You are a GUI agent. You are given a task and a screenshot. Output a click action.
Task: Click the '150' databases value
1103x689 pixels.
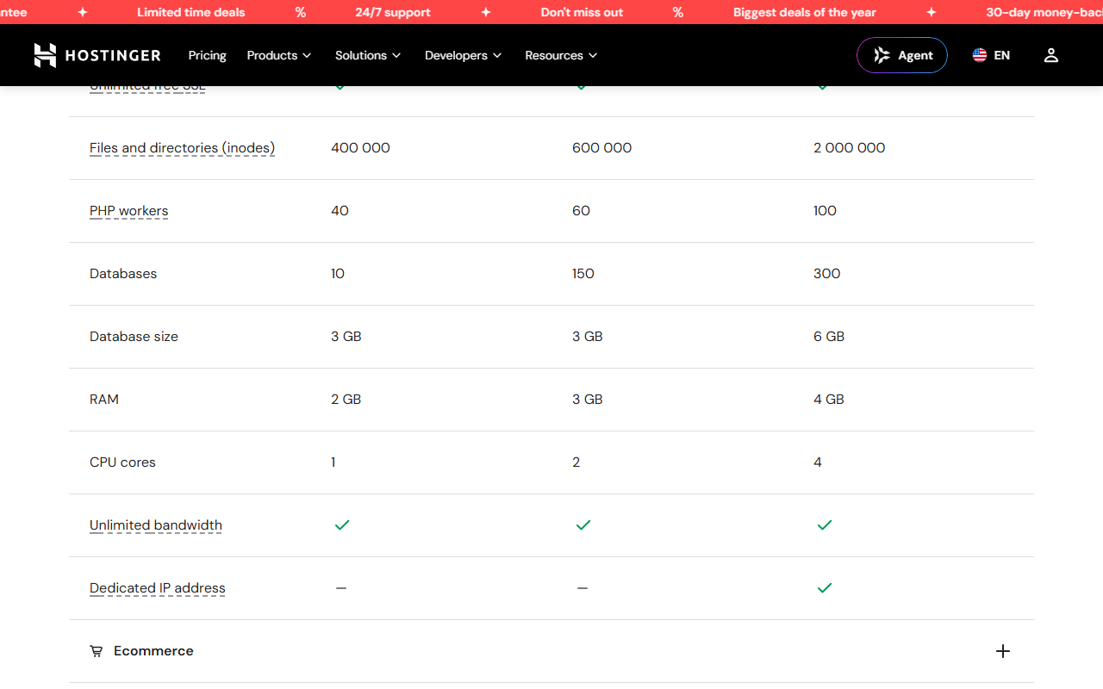point(583,274)
